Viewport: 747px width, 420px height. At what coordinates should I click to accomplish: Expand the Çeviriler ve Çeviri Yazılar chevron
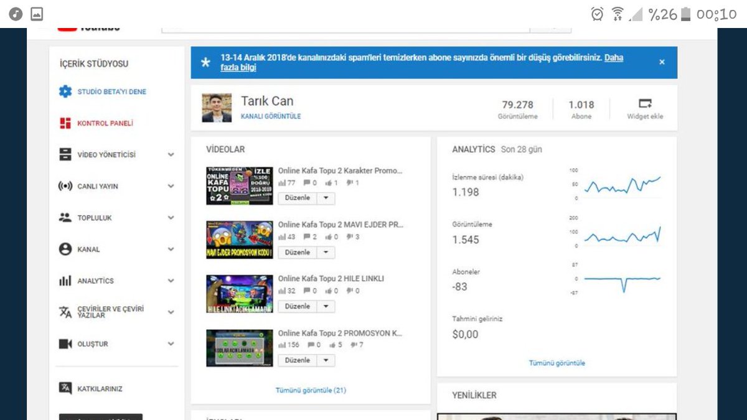171,312
